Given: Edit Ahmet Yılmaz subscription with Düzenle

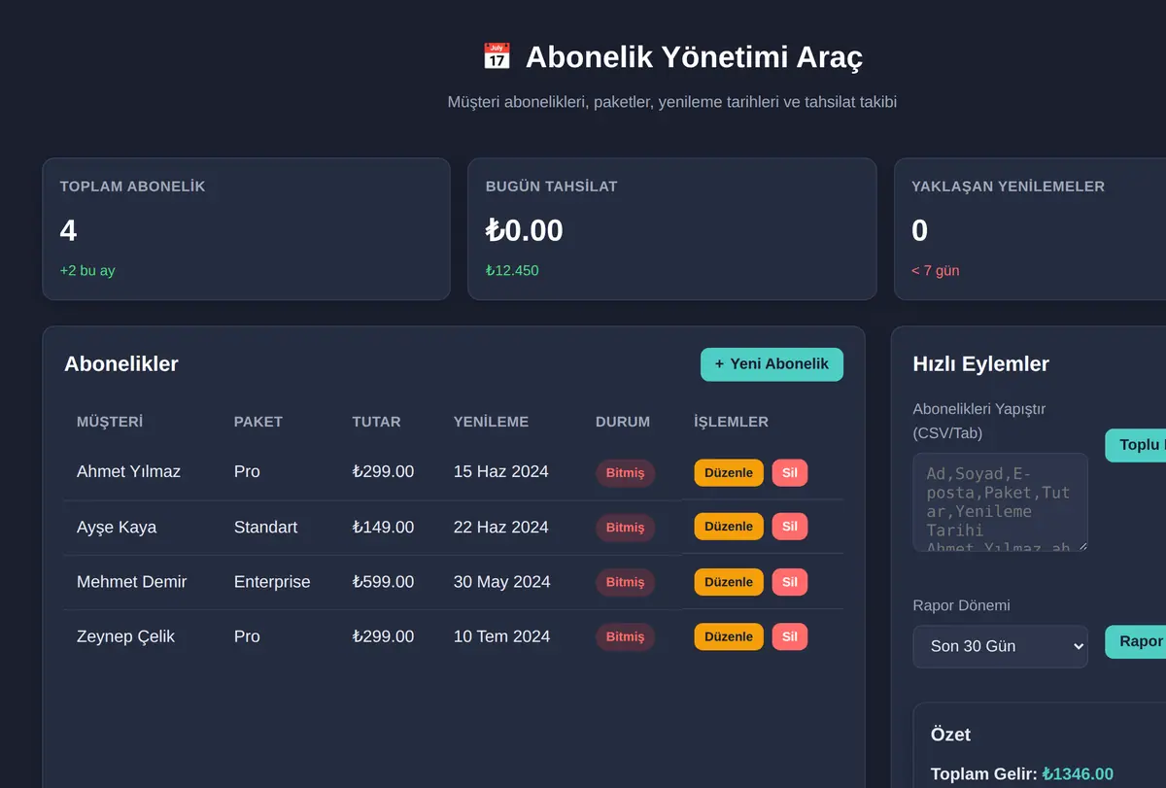Looking at the screenshot, I should [729, 472].
